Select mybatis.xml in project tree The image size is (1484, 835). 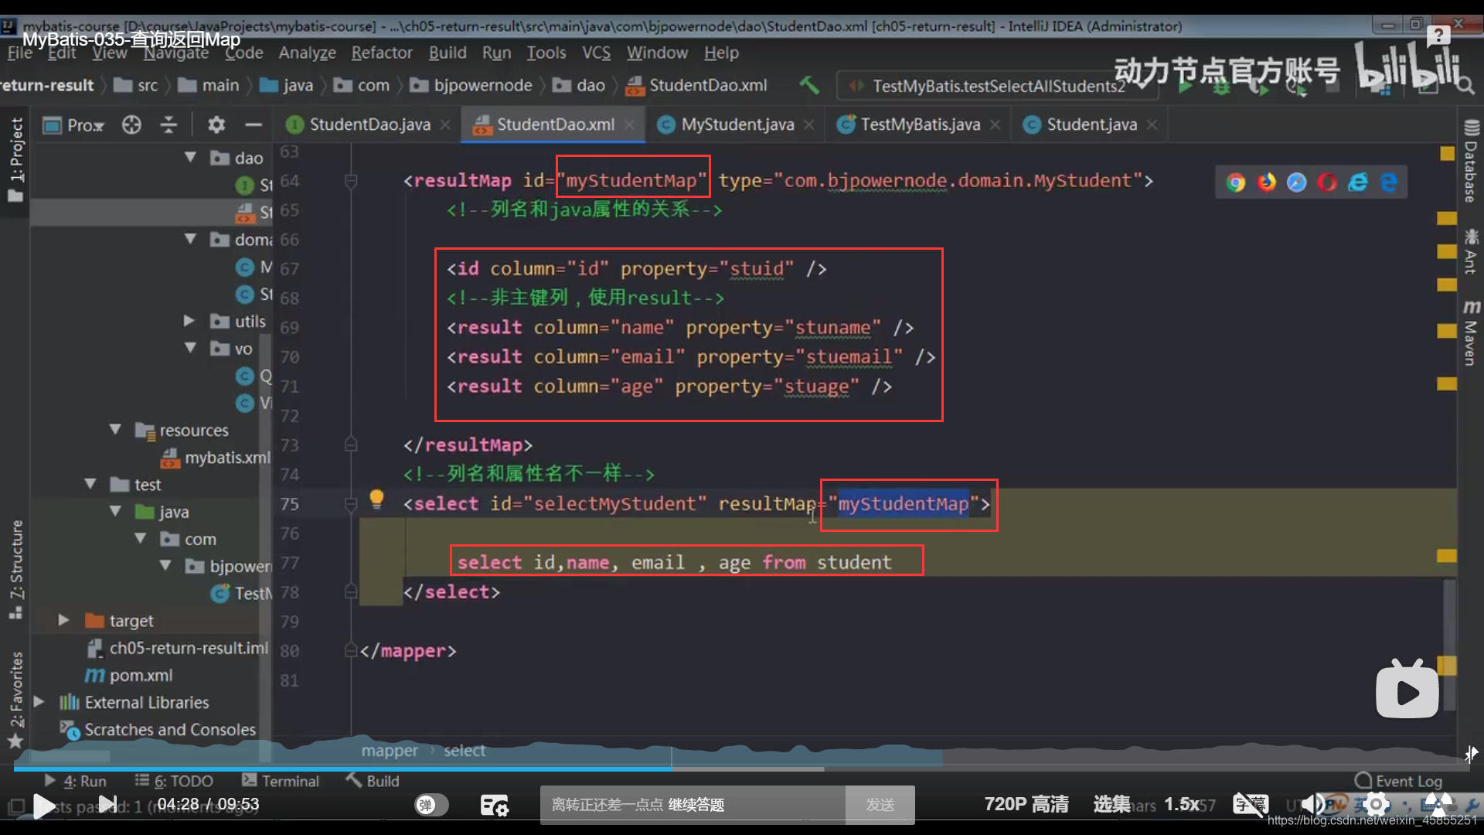[x=215, y=457]
